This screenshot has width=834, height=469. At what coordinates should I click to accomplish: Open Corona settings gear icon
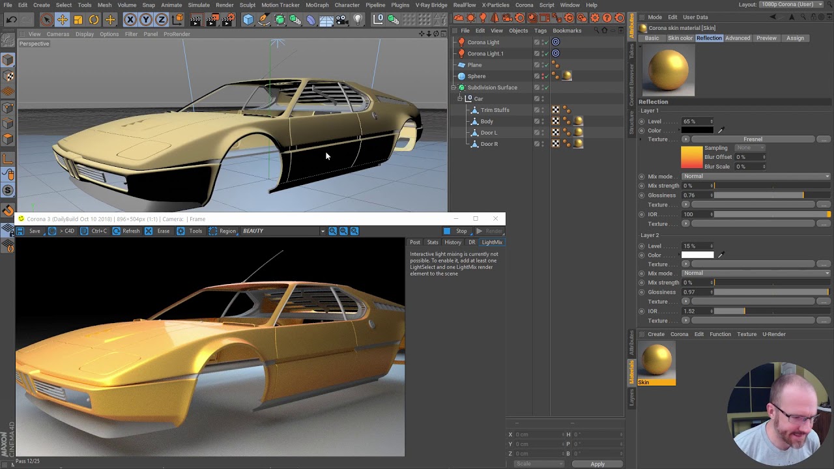click(x=594, y=18)
